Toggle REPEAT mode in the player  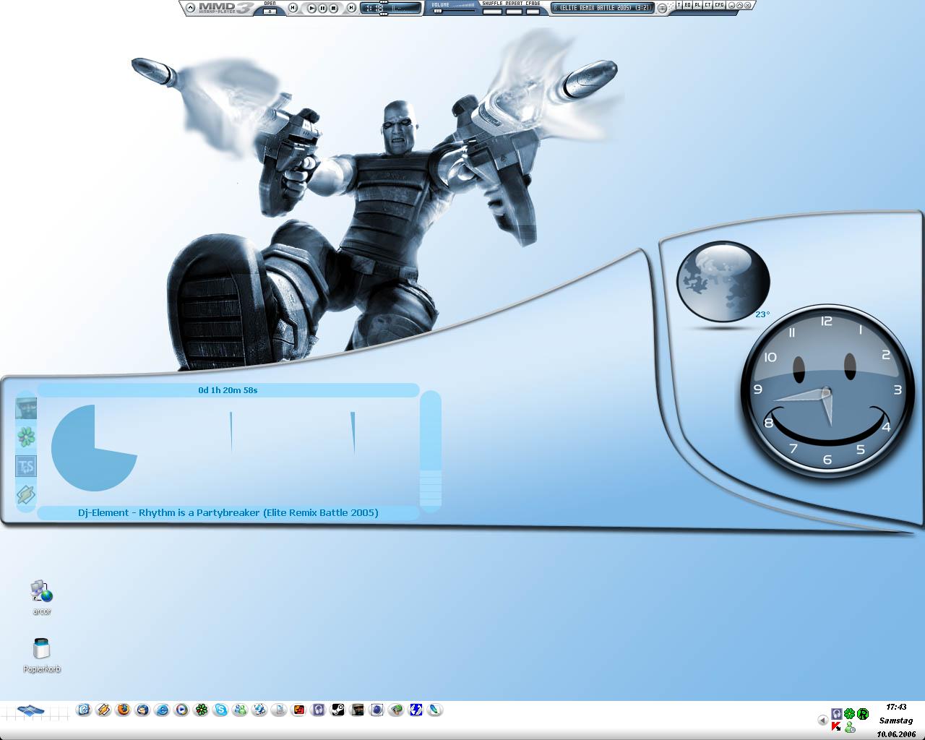tap(514, 11)
